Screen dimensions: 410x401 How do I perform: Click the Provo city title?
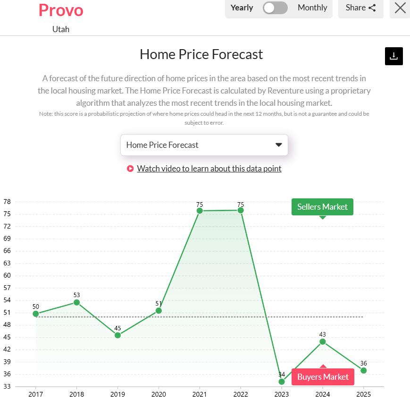[61, 10]
